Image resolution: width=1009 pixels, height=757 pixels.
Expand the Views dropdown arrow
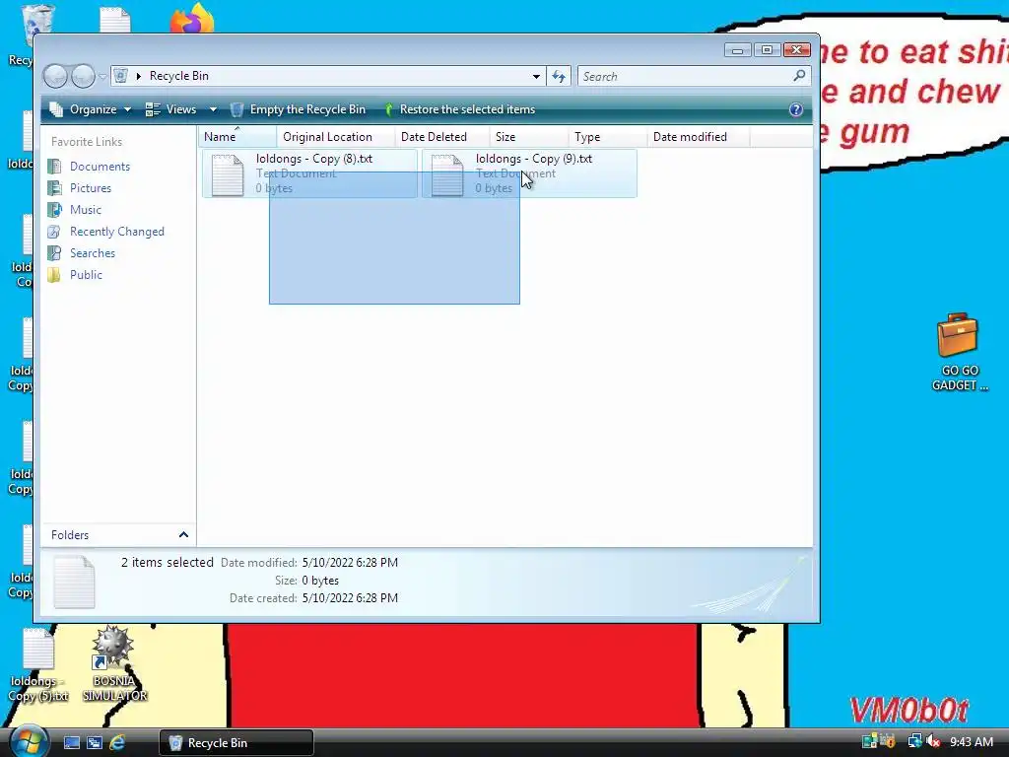point(213,109)
